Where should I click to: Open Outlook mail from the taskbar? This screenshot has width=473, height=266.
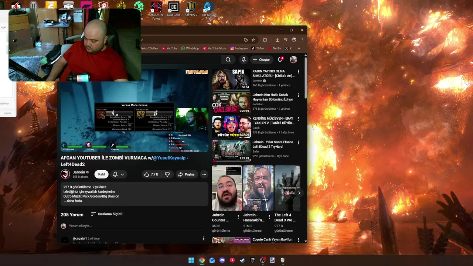[212, 260]
